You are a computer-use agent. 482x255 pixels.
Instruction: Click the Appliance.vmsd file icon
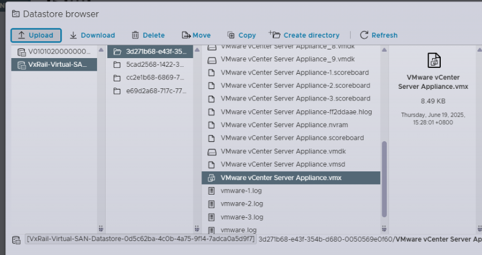212,164
